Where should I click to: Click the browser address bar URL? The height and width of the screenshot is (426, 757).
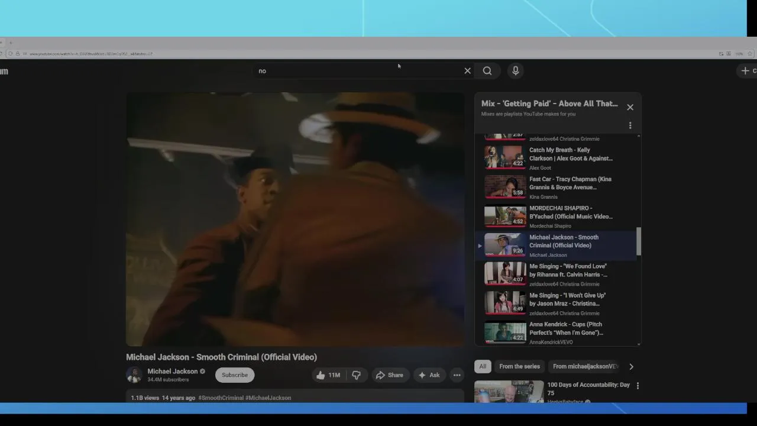click(91, 54)
